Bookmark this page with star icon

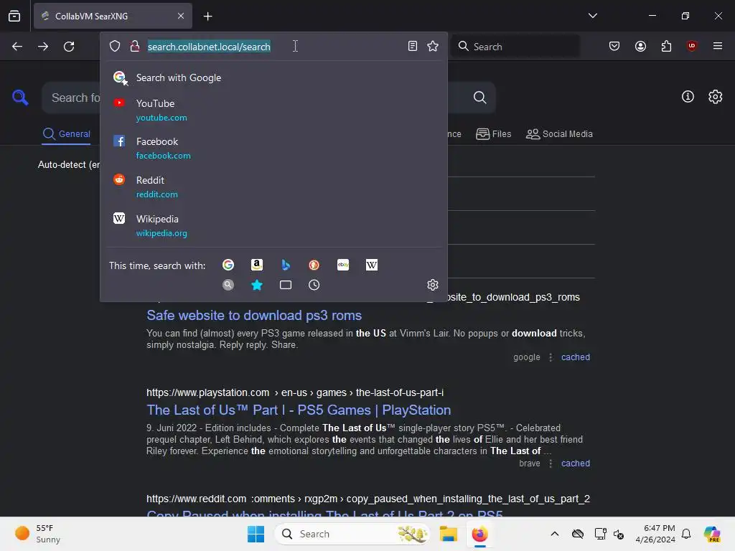[433, 46]
